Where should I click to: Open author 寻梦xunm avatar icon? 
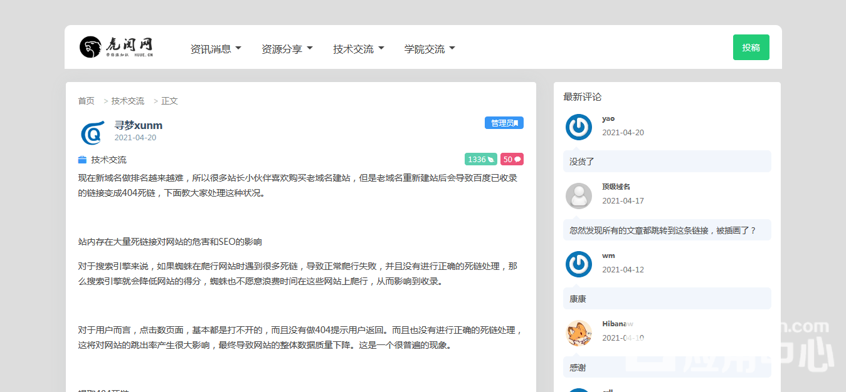pyautogui.click(x=92, y=132)
